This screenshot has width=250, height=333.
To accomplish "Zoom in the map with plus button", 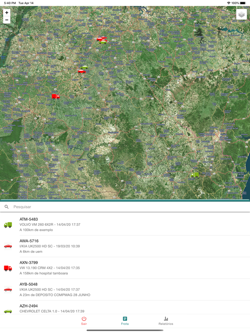I will click(7, 13).
